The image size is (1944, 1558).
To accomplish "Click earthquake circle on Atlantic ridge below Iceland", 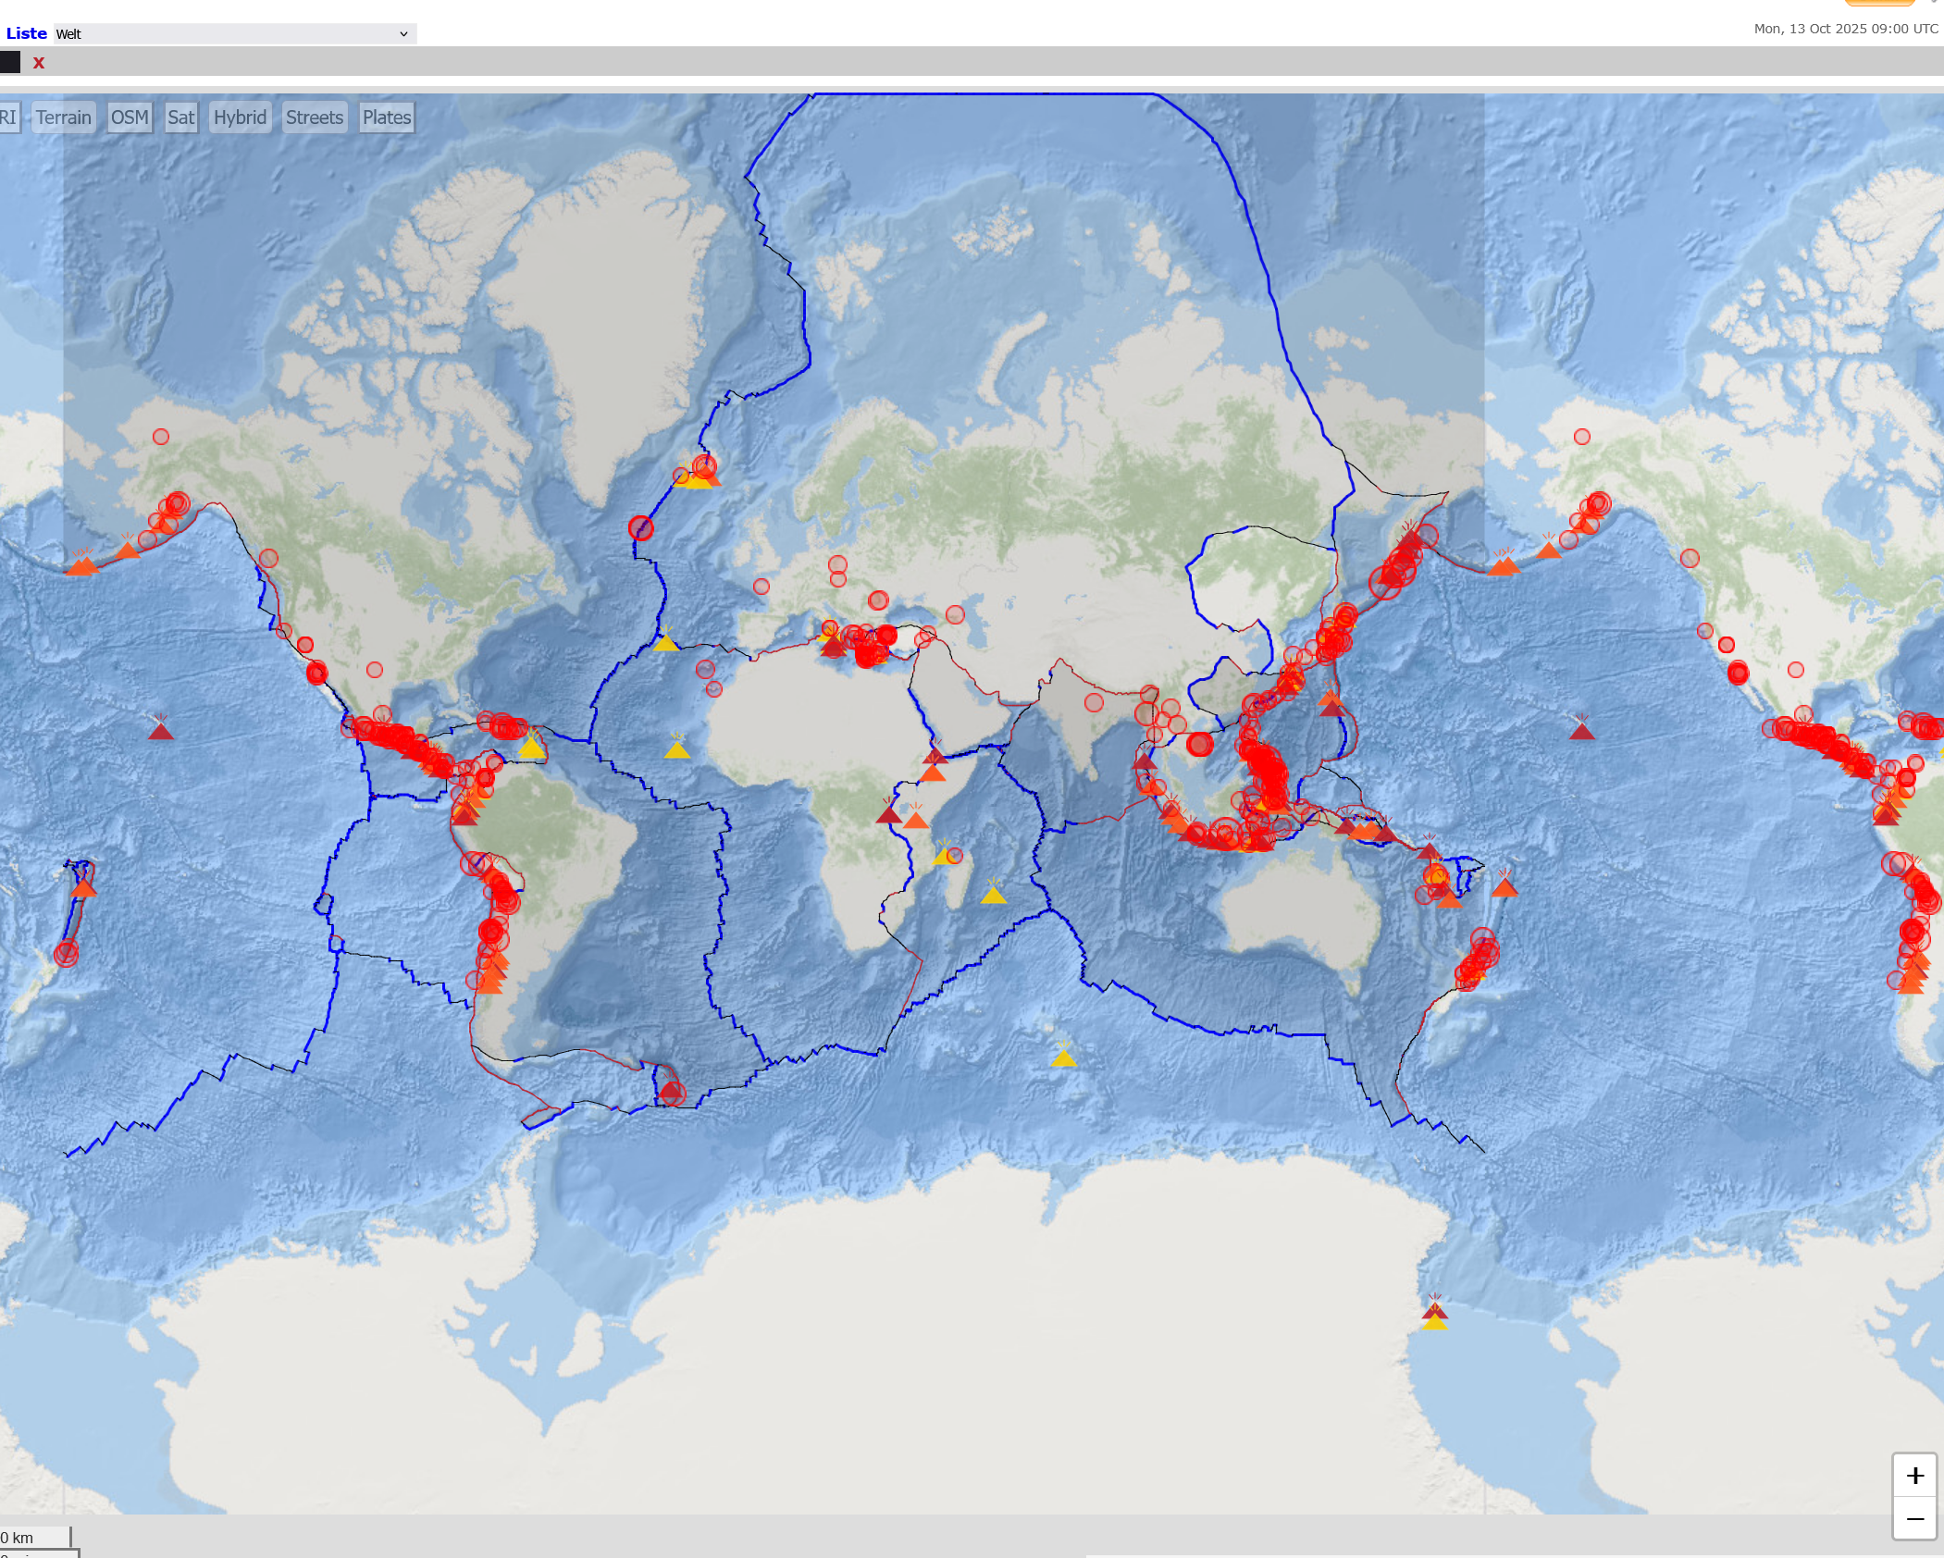I will click(x=640, y=528).
